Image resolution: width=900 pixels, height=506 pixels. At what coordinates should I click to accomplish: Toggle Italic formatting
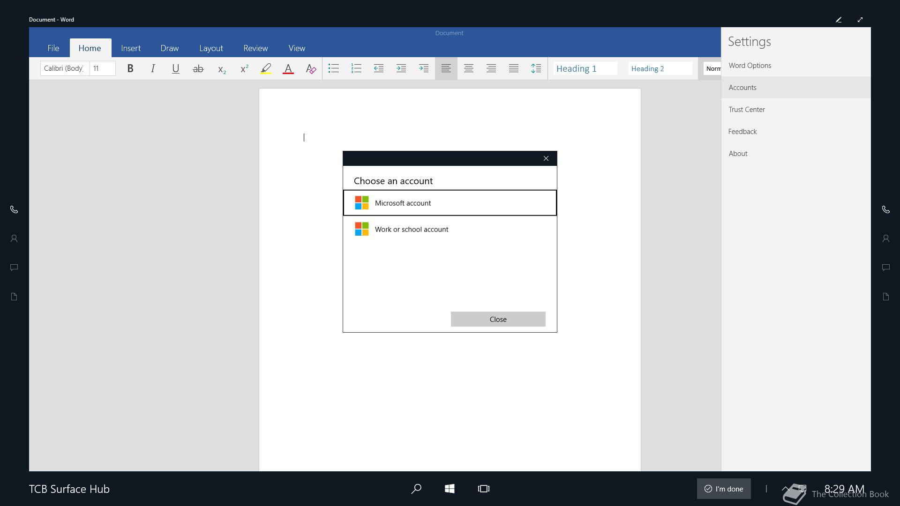pos(153,68)
